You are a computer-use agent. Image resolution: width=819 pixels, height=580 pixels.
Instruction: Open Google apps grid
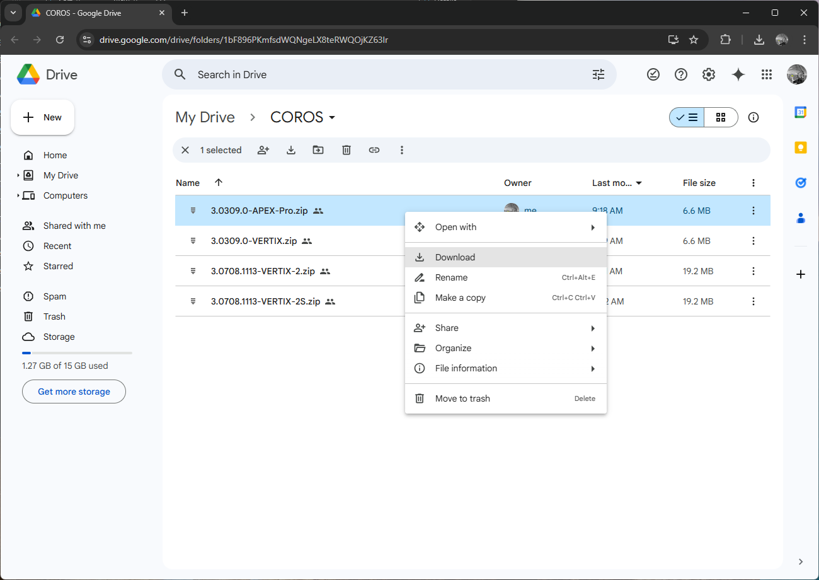click(767, 74)
